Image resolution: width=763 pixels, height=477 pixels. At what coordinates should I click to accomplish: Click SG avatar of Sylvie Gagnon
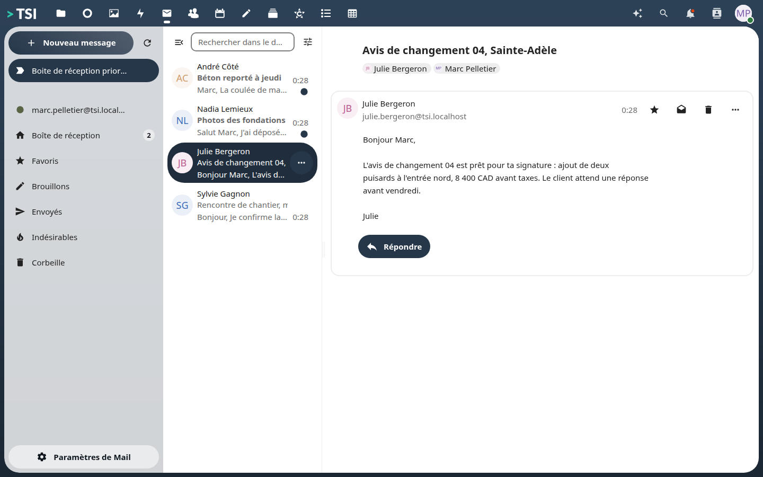click(x=182, y=205)
